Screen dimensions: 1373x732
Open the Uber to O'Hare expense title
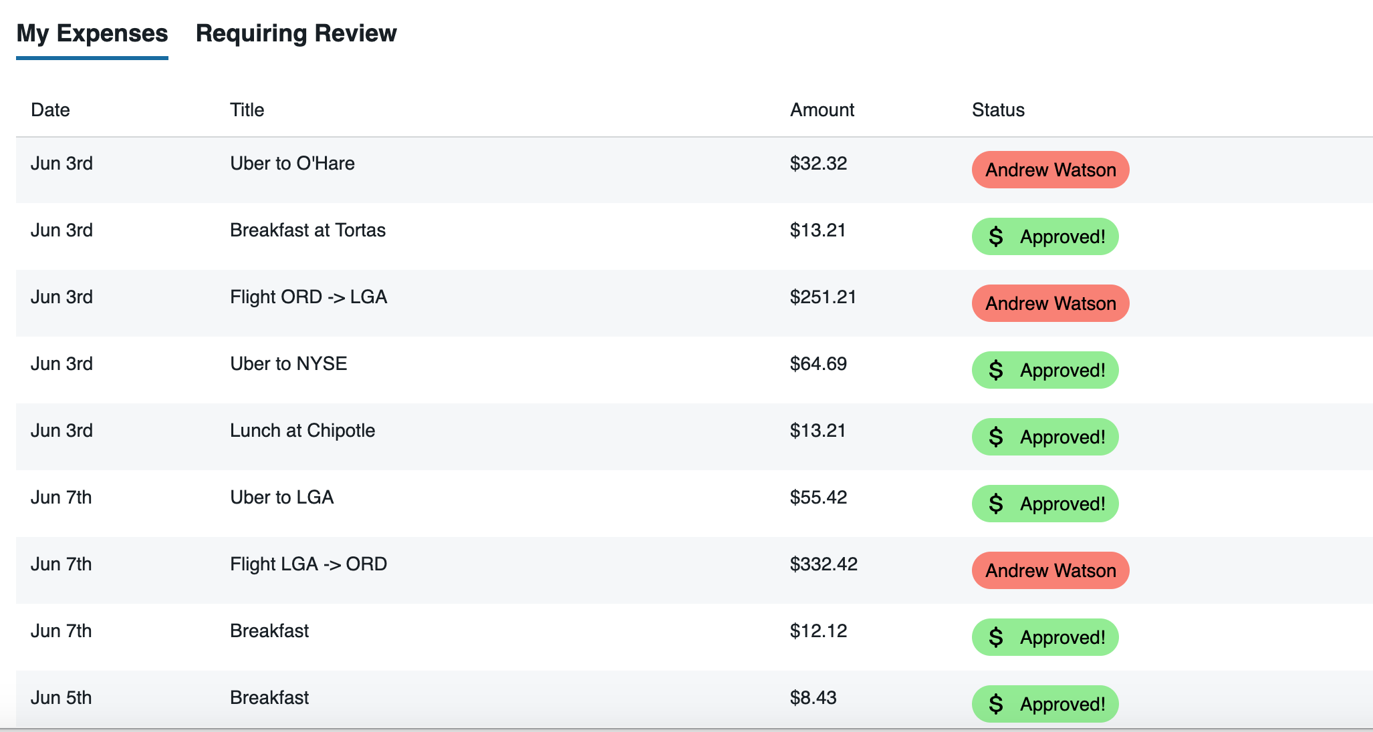(292, 164)
